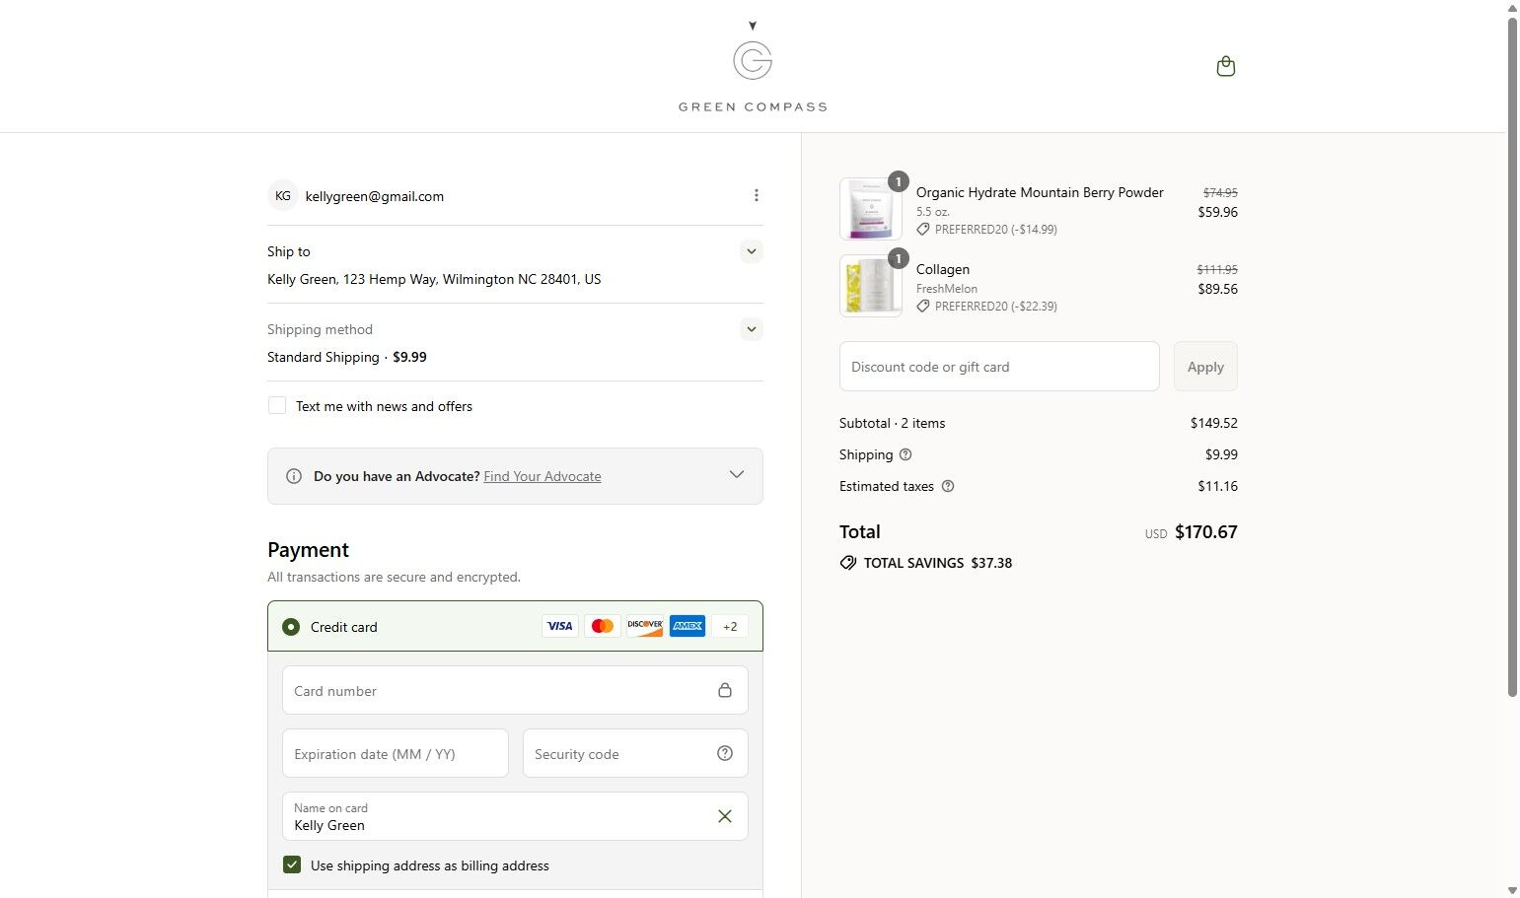Click the Expiration date field
1520x898 pixels.
tap(396, 753)
